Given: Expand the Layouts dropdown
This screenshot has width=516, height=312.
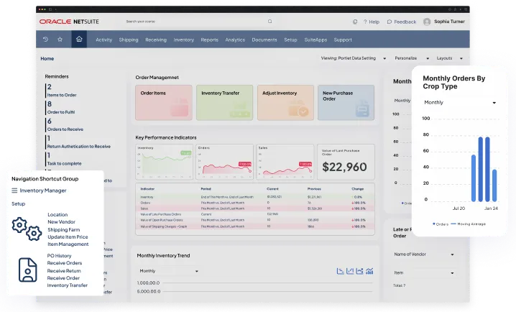Looking at the screenshot, I should [x=448, y=58].
